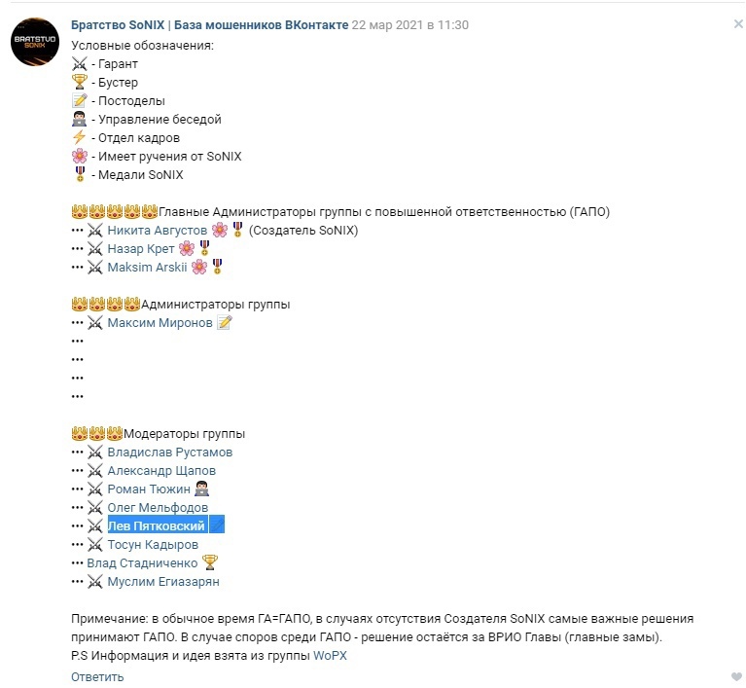Click trophy emoji next to Влад Стадниченко
746x688 pixels.
[209, 562]
